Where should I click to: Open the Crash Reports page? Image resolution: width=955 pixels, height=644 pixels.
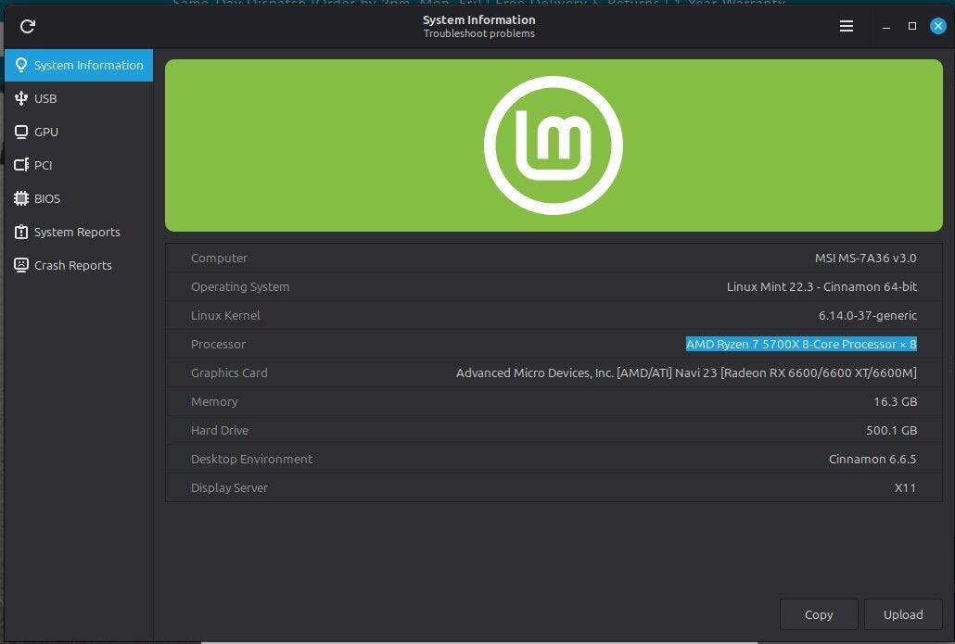72,265
